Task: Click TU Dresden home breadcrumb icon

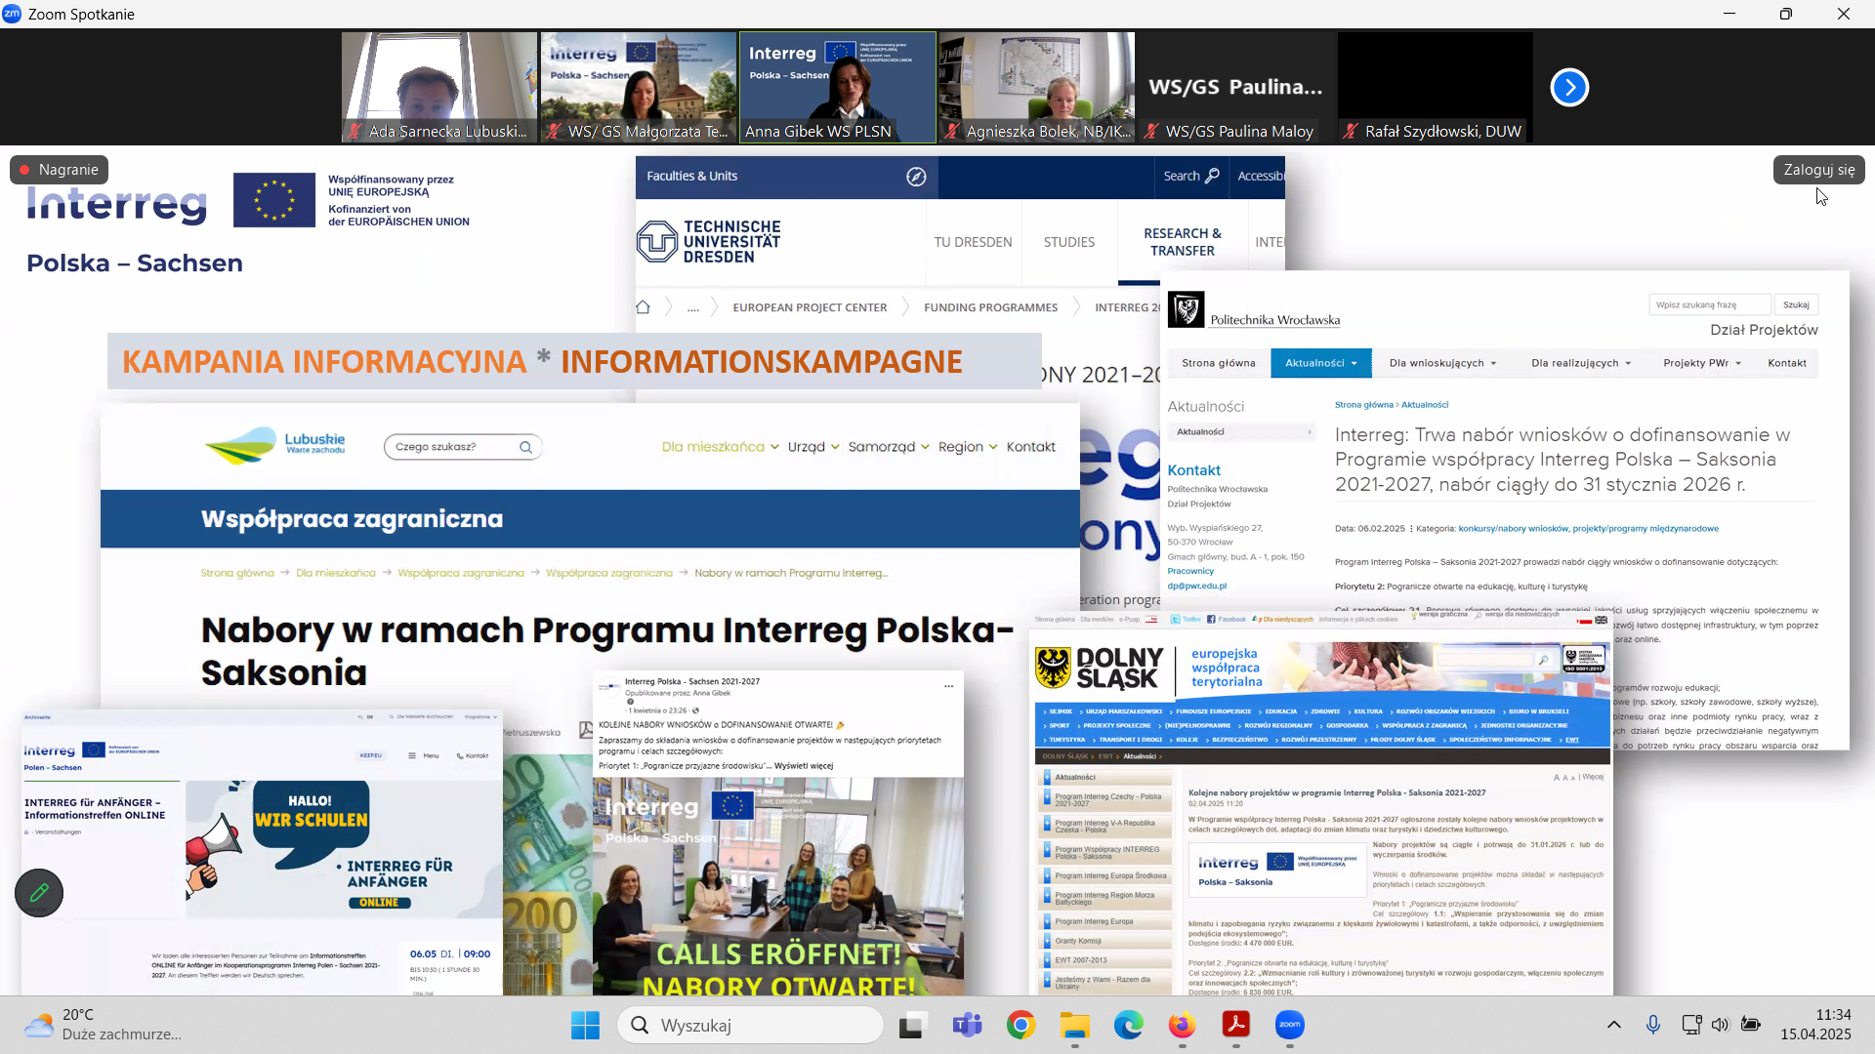Action: click(643, 307)
